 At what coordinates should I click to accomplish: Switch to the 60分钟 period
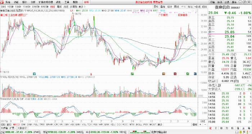tap(44, 7)
